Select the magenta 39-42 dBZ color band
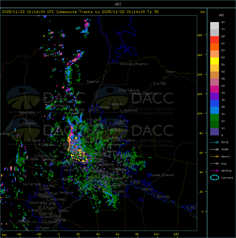 [x=214, y=89]
